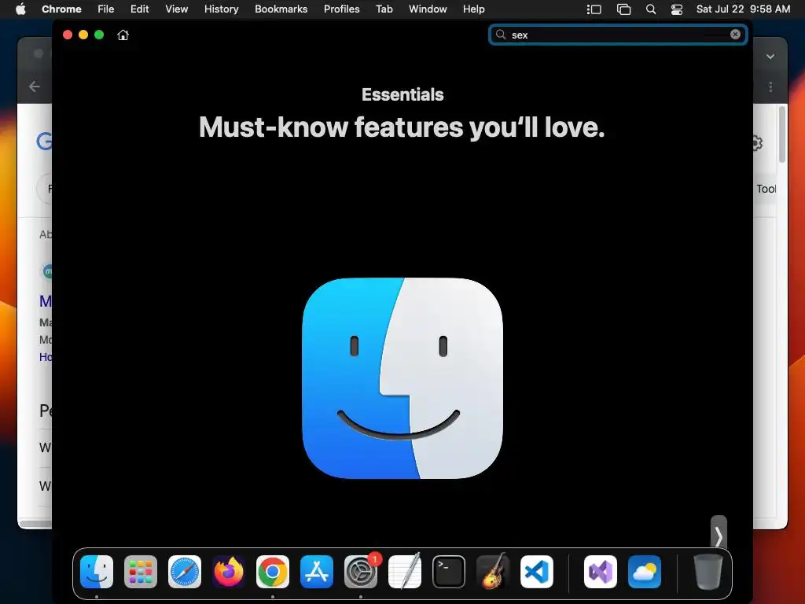Open TextEdit from the Dock
This screenshot has width=805, height=604.
click(x=405, y=572)
